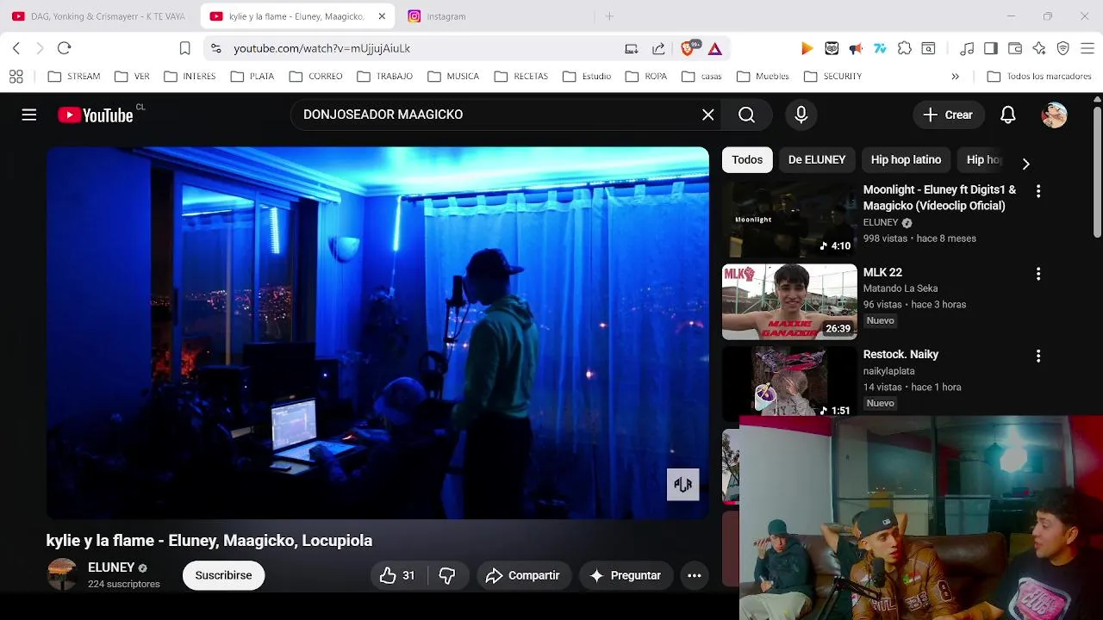This screenshot has height=620, width=1103.
Task: Open the Restock. Naiky video thumbnail
Action: point(789,381)
